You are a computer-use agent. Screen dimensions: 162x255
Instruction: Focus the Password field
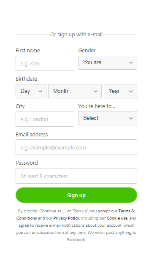76,176
